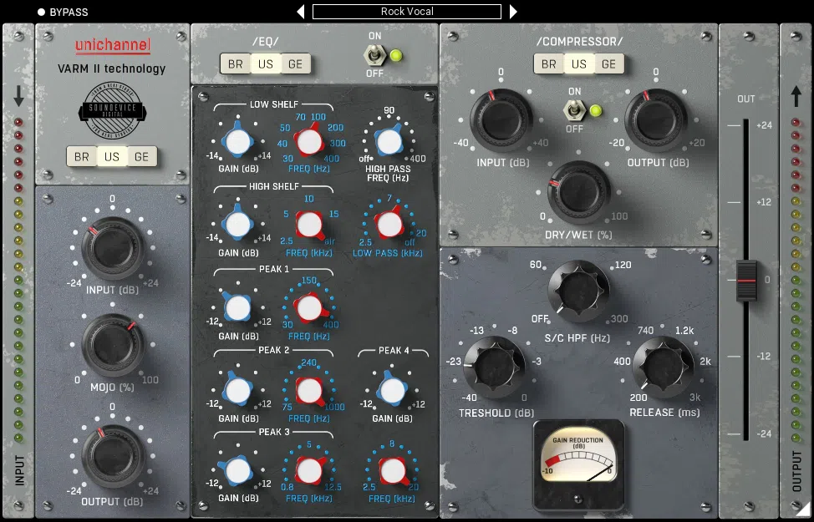Choose BR mode in the Compressor section

[549, 63]
